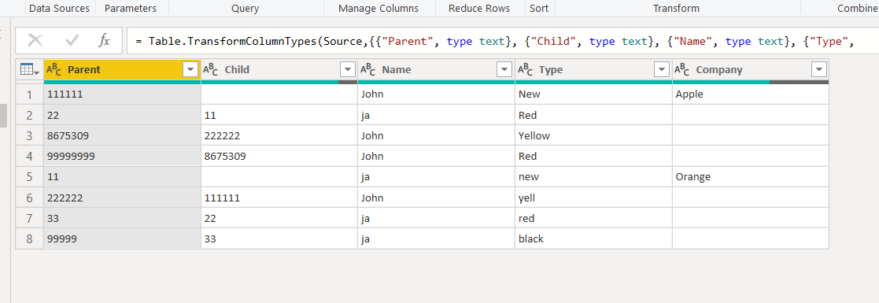Change Company column data type icon
The height and width of the screenshot is (303, 879).
[681, 69]
